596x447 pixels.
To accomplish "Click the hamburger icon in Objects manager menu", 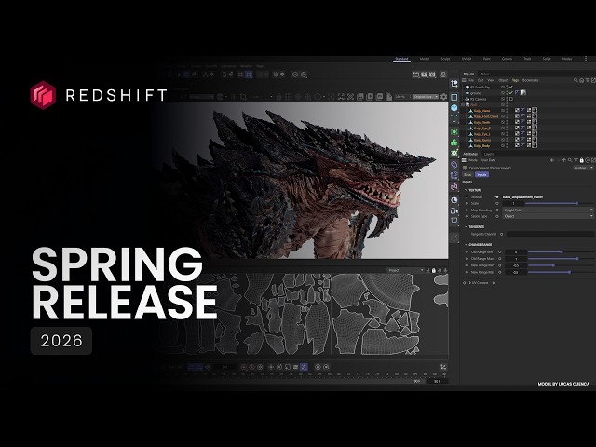I will pyautogui.click(x=464, y=80).
